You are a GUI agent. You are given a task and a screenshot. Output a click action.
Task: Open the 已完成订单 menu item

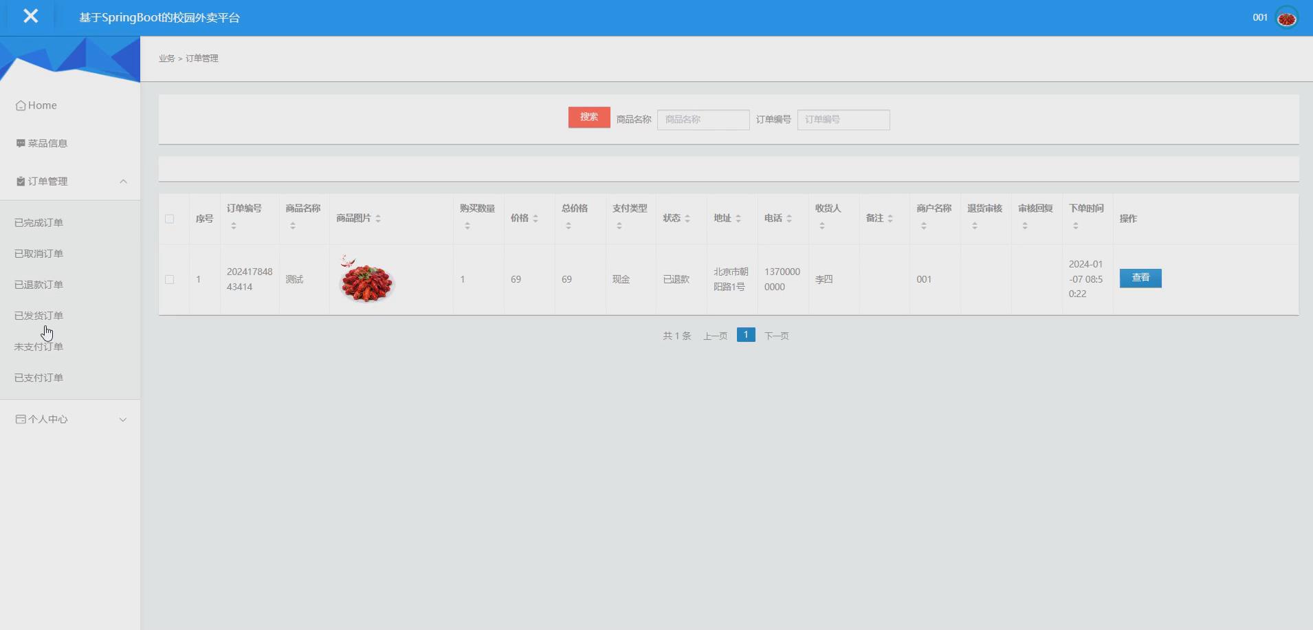coord(38,222)
